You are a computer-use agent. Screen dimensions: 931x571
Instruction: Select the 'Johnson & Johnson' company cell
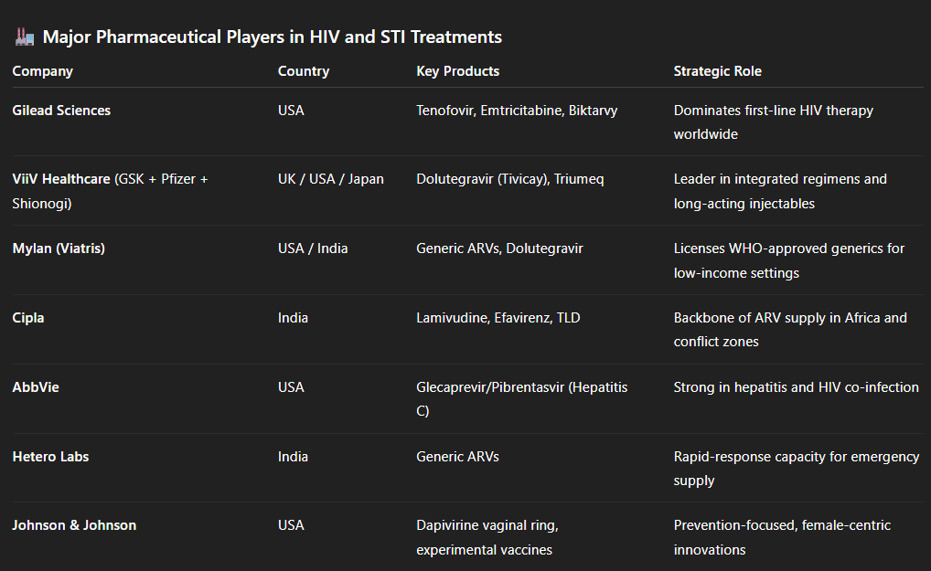coord(74,525)
